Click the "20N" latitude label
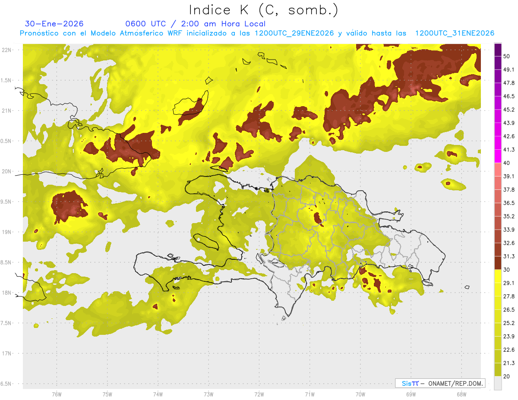518x400 pixels. (6, 171)
